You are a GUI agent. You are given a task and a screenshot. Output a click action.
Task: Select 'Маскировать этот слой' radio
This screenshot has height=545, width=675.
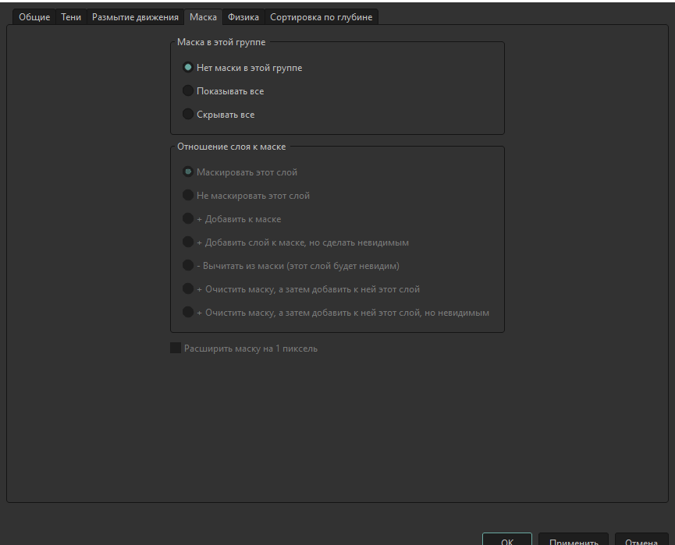point(240,172)
